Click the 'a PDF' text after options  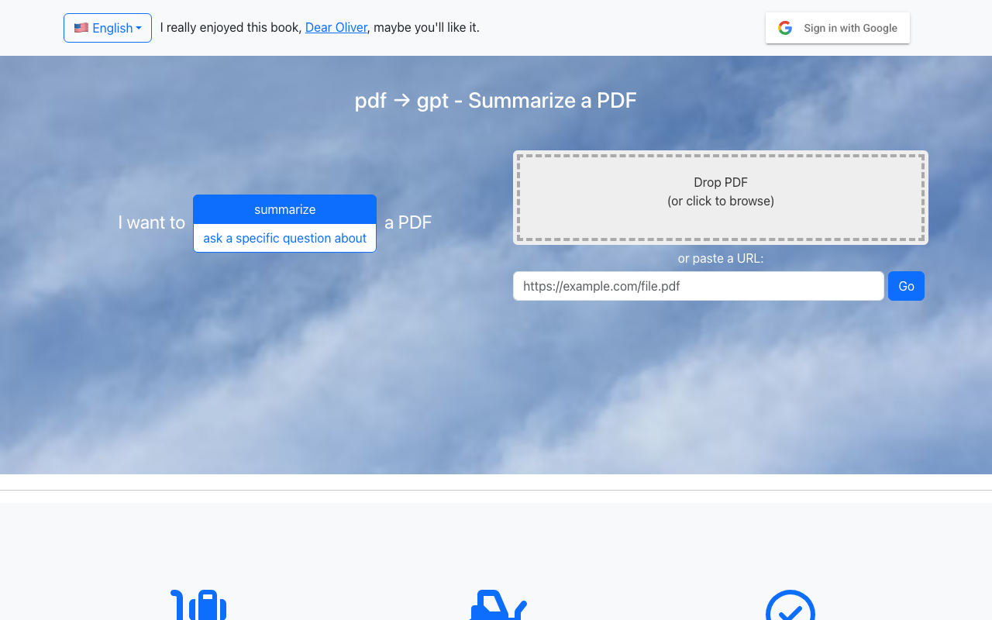(x=408, y=223)
